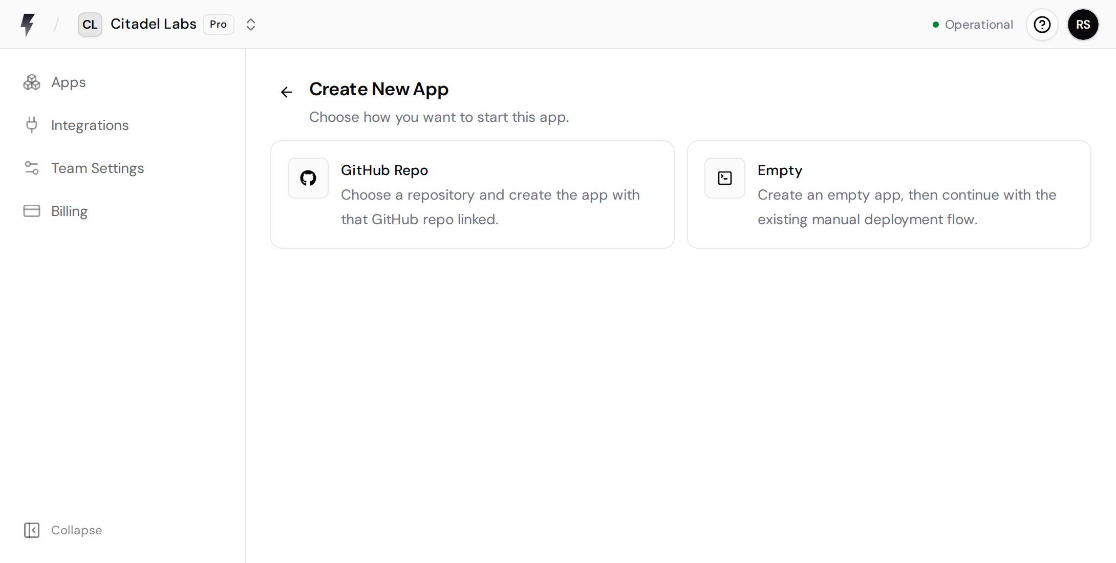Click 'Choose how you want to start' subtitle
Image resolution: width=1116 pixels, height=563 pixels.
(439, 117)
